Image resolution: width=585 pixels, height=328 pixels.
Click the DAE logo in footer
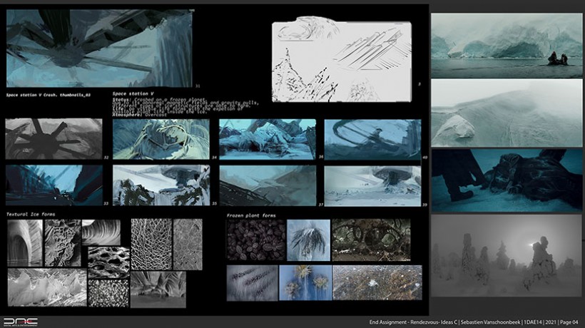point(21,322)
